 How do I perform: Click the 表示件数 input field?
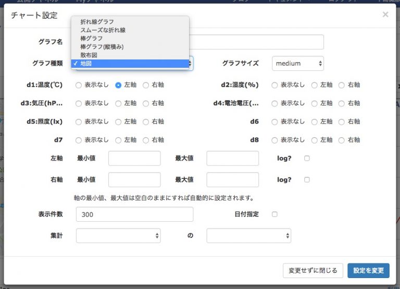(x=134, y=214)
